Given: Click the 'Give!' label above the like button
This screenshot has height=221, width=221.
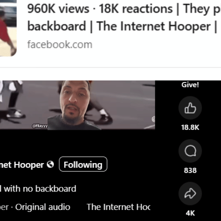Looking at the screenshot, I should coord(190,85).
